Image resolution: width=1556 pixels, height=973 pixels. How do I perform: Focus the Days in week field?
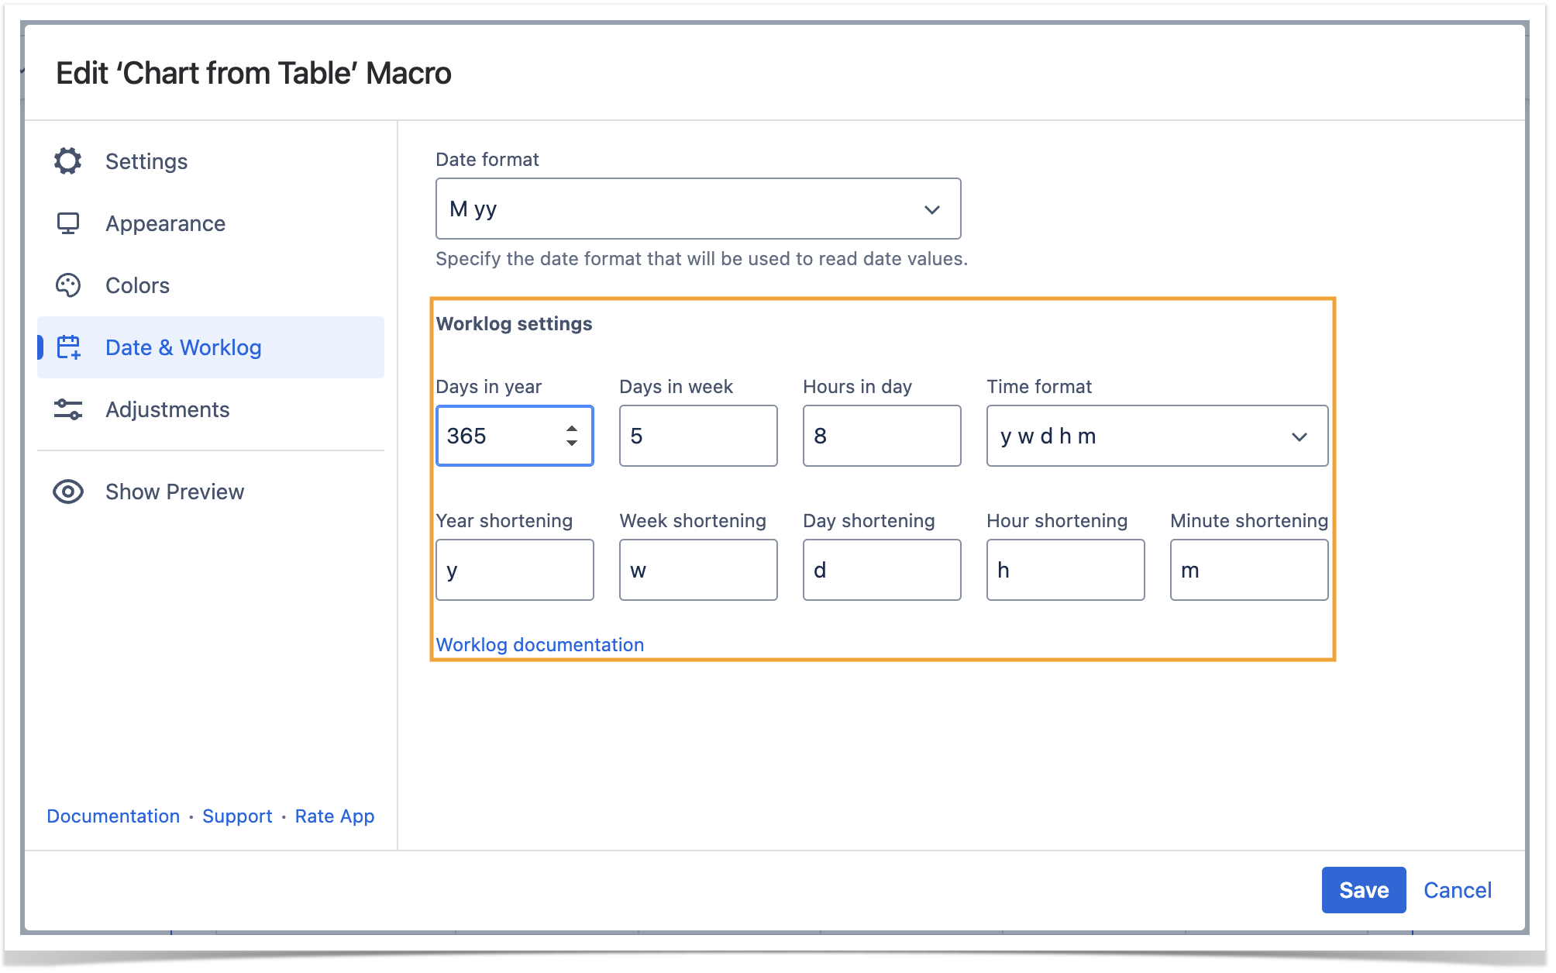pyautogui.click(x=697, y=436)
